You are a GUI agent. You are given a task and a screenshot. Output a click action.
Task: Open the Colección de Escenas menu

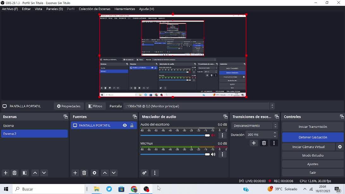tap(94, 9)
